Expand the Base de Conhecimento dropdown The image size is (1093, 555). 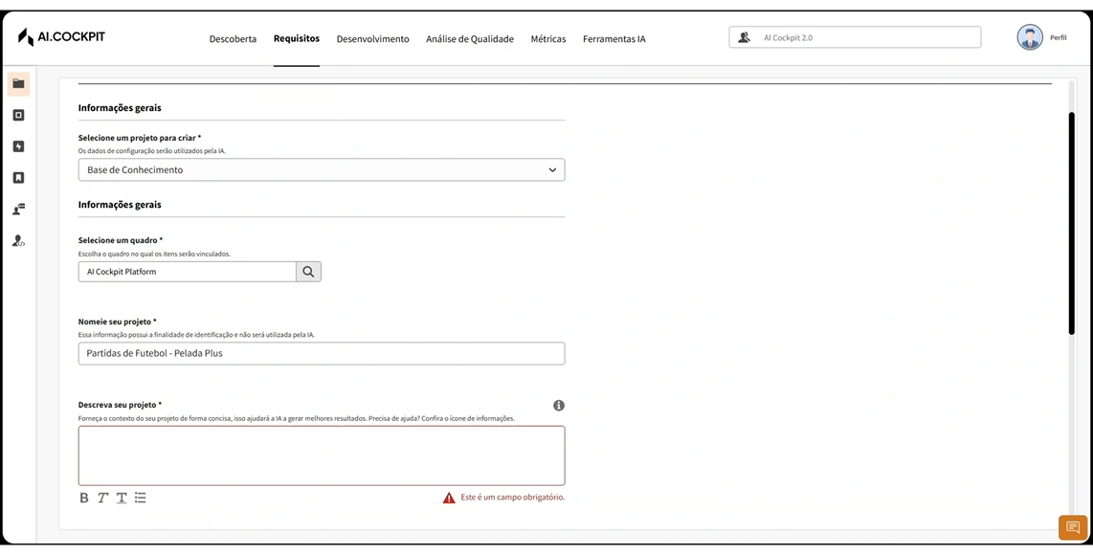(x=322, y=170)
